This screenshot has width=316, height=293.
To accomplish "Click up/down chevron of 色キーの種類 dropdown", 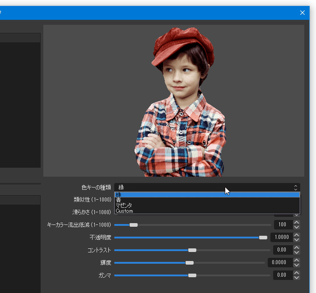I will pos(295,188).
